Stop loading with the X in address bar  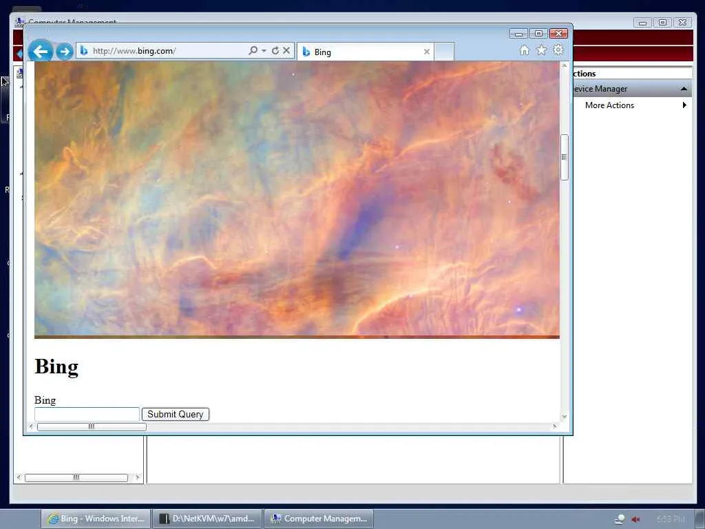[x=286, y=50]
